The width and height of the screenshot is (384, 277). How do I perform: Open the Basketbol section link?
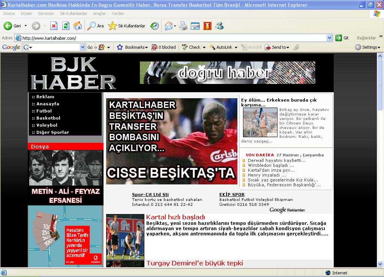(48, 118)
